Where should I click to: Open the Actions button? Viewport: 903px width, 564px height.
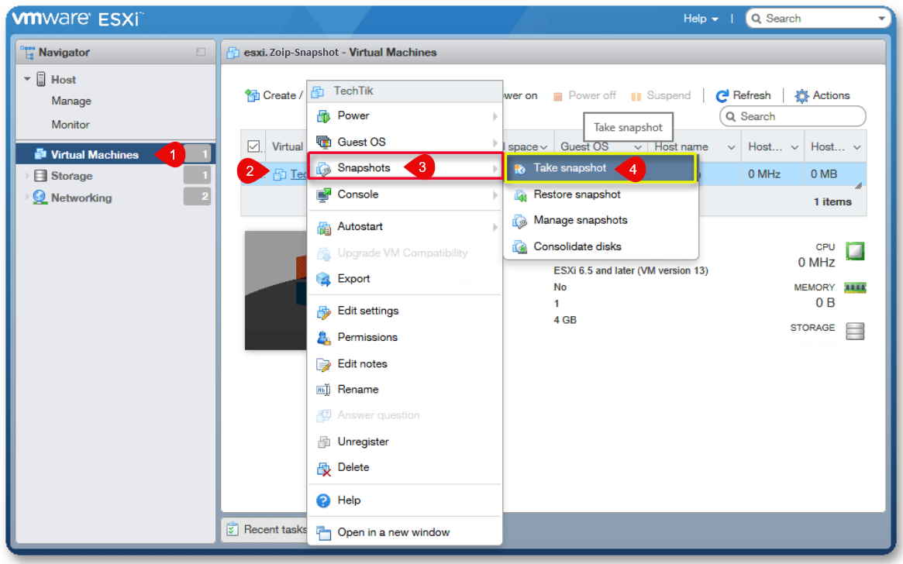[822, 95]
